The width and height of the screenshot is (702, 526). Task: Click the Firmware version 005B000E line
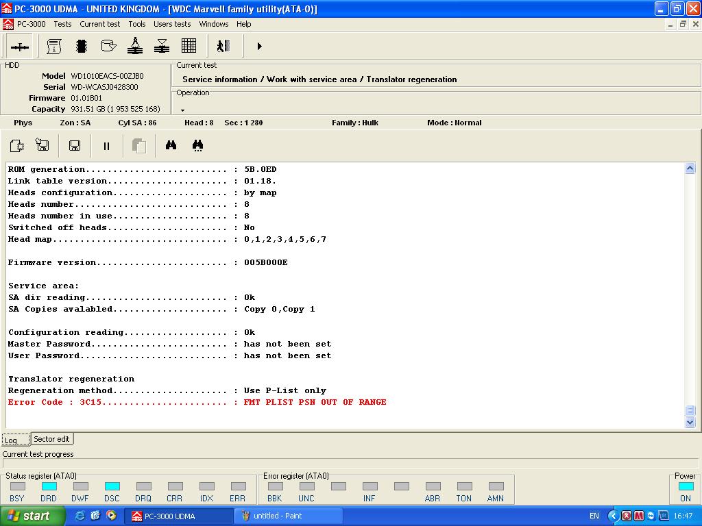coord(148,262)
